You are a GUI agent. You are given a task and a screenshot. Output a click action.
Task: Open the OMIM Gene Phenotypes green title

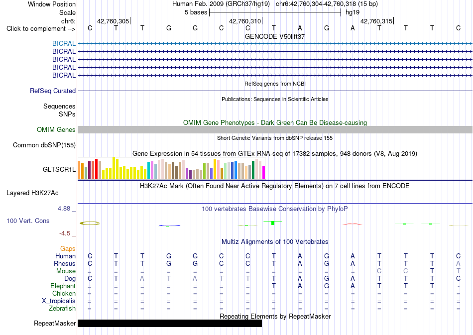tap(275, 123)
